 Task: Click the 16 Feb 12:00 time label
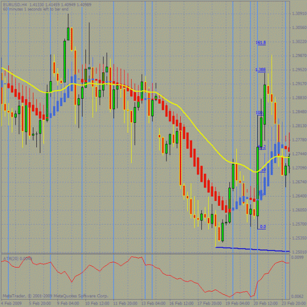(182, 303)
